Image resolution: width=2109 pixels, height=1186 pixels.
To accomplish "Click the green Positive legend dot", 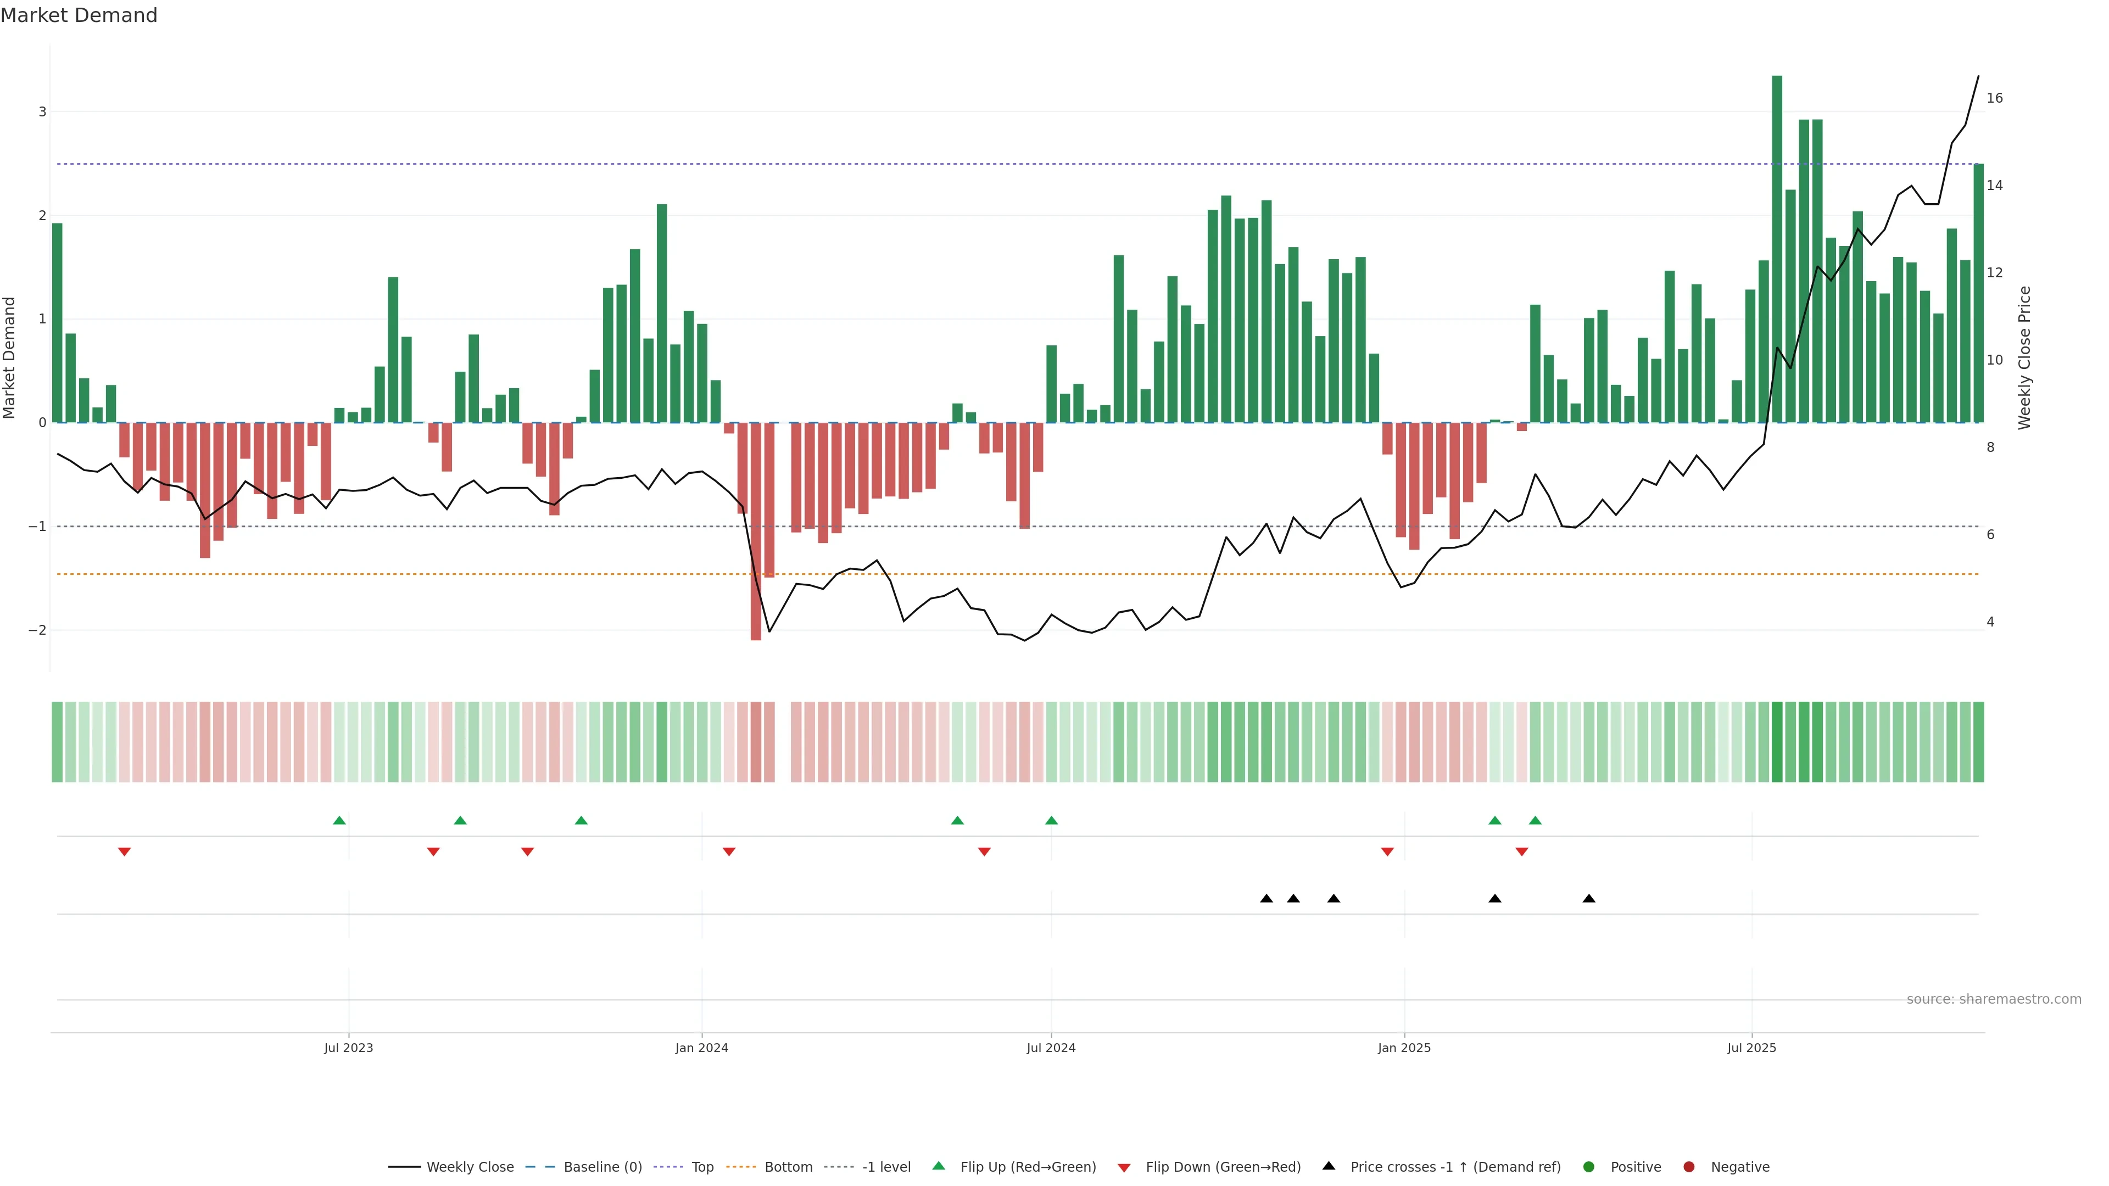I will tap(1589, 1166).
